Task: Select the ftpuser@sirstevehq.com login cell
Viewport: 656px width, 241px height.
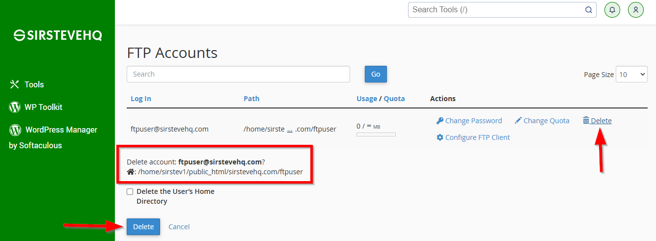Action: (169, 129)
